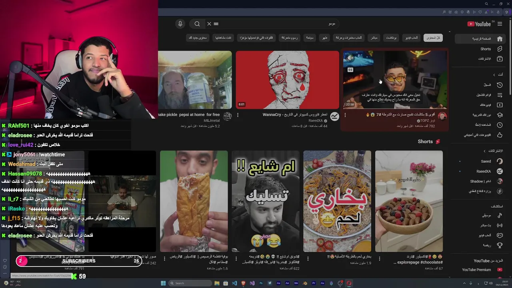Open Visual Studio Code from taskbar
This screenshot has height=288, width=512.
tap(234, 283)
